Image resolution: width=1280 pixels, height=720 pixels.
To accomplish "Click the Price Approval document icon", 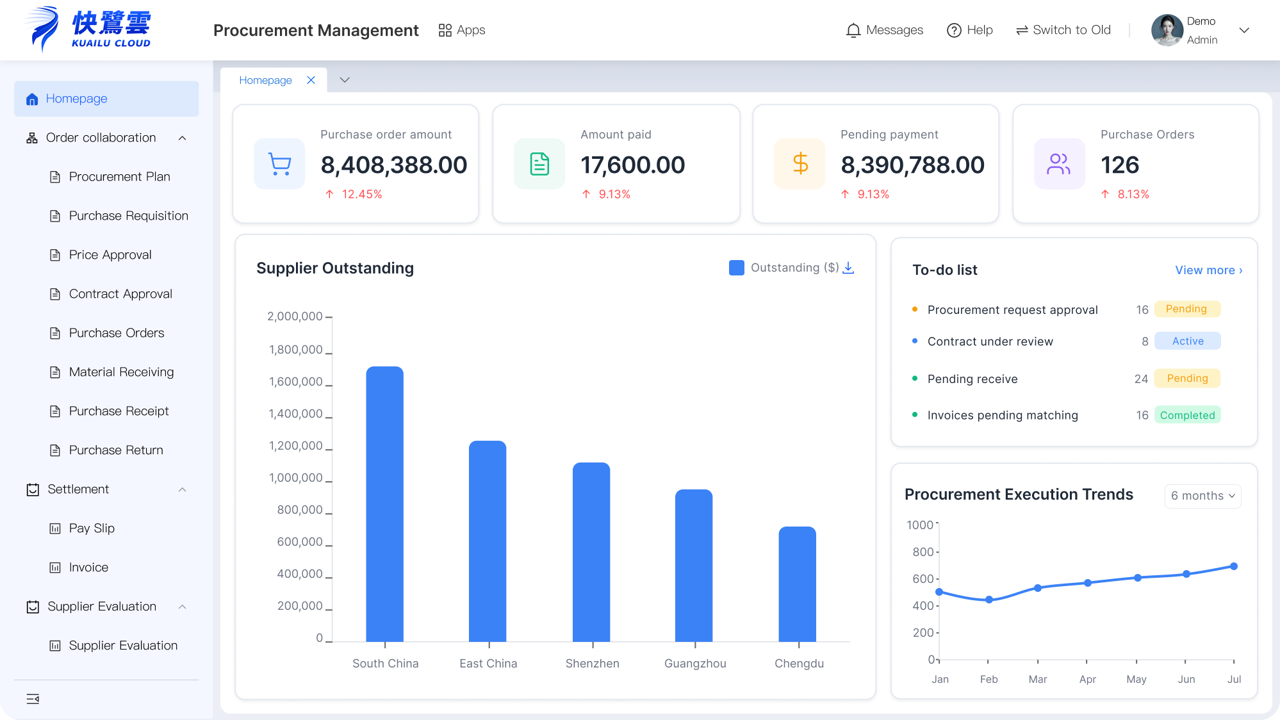I will coord(55,255).
